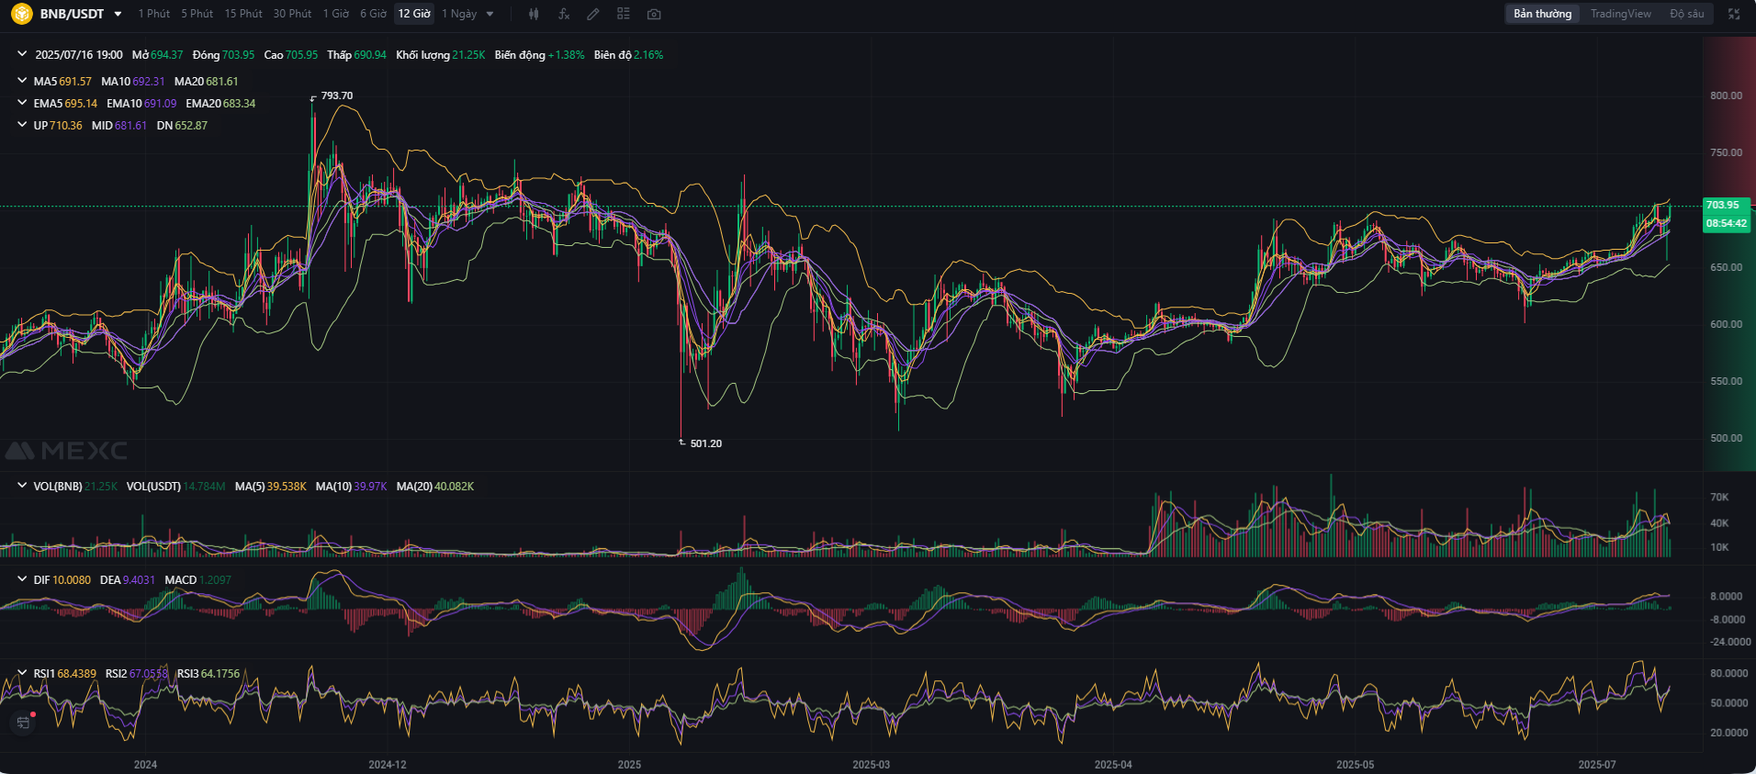Viewport: 1756px width, 774px height.
Task: Click the BNB/USDT pair name
Action: click(72, 14)
